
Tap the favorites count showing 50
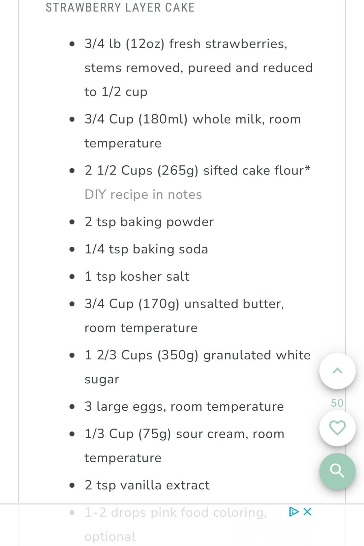click(x=337, y=403)
